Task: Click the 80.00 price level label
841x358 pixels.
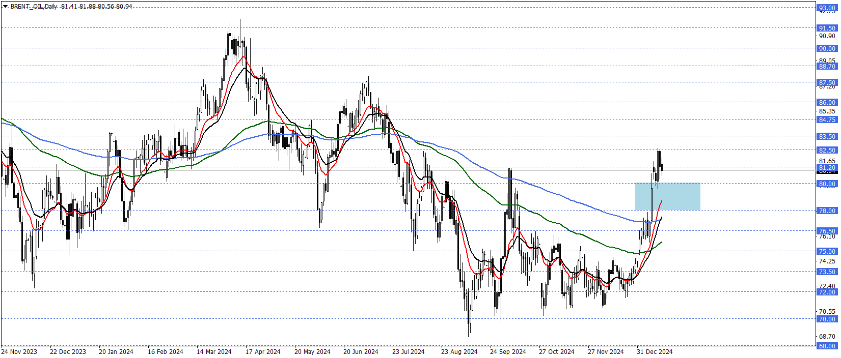Action: coord(827,184)
